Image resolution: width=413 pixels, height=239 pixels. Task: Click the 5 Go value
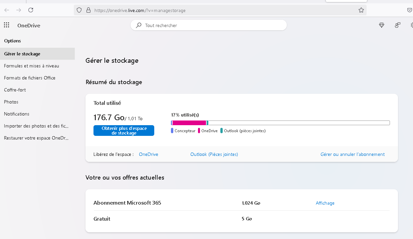click(x=247, y=219)
